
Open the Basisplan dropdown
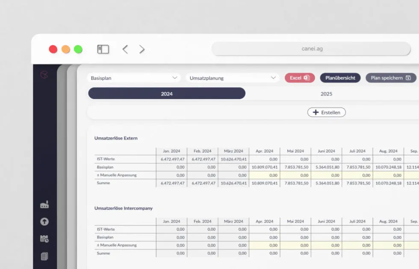pos(134,78)
